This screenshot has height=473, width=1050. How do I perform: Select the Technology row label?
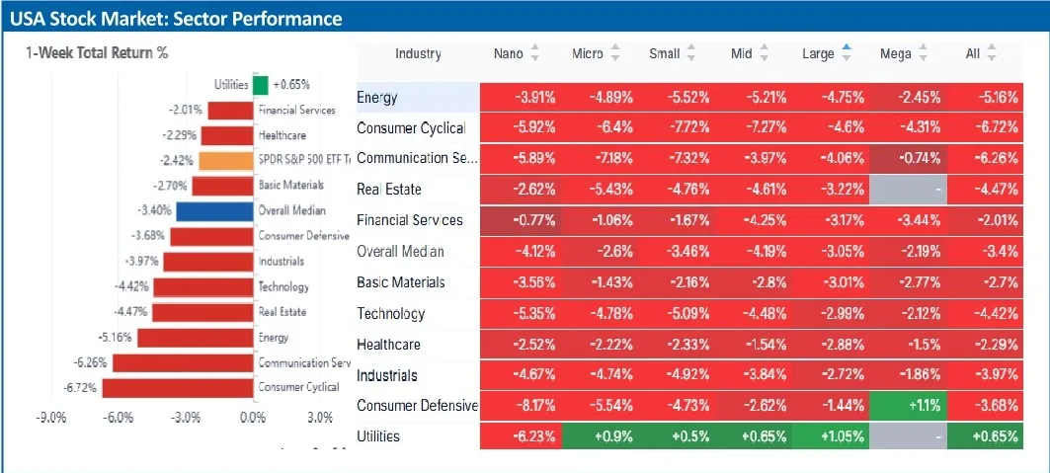coord(390,313)
